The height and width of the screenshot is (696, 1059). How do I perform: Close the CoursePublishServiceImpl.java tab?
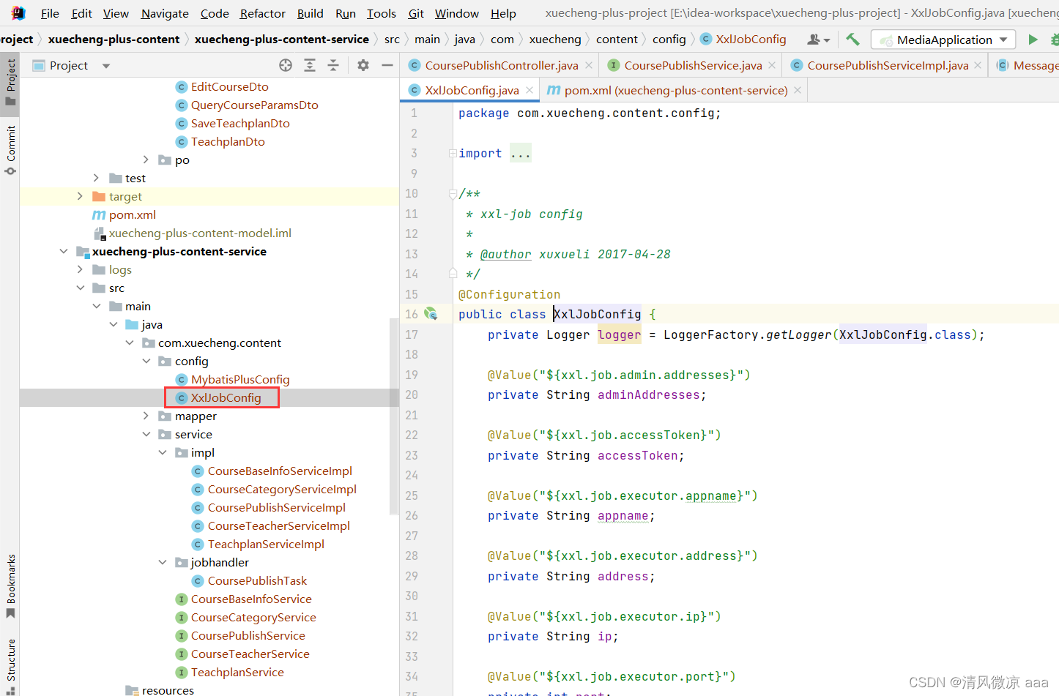point(978,65)
